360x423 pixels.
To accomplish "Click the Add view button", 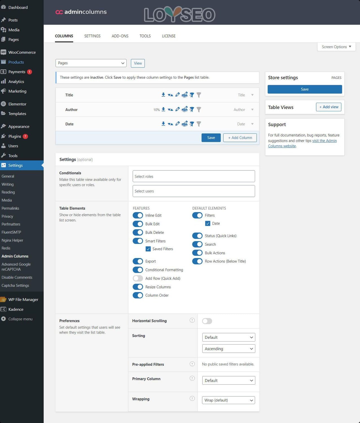I will (x=329, y=107).
